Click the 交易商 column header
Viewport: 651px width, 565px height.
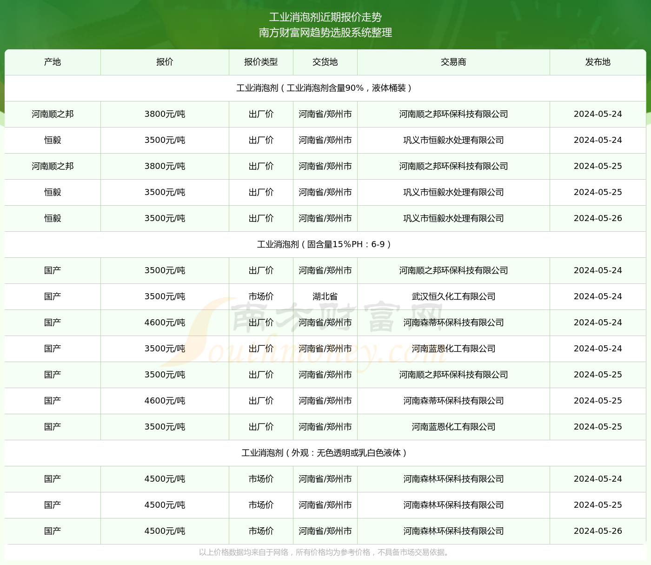(x=453, y=62)
